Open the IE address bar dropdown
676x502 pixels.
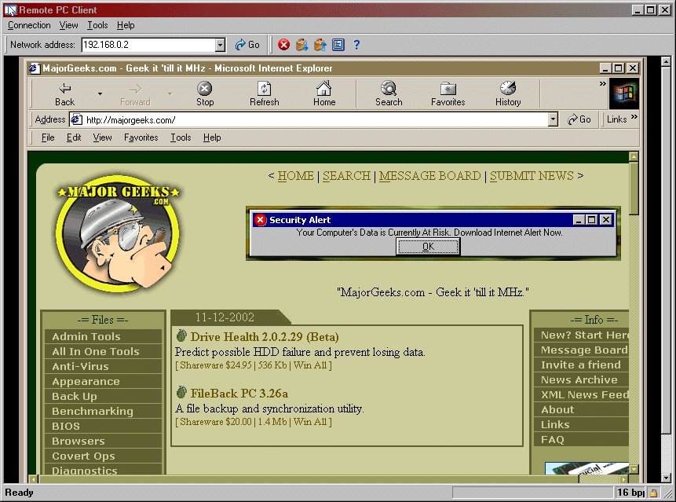coord(554,120)
